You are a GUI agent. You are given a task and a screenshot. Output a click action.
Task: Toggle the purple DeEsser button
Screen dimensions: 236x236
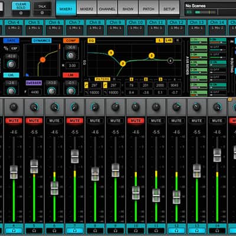click(34, 83)
